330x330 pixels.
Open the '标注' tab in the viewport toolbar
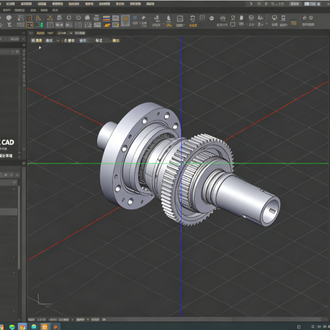click(x=99, y=41)
